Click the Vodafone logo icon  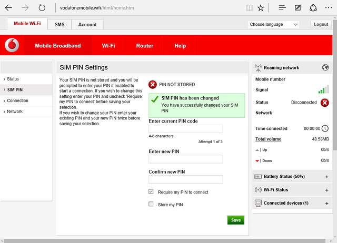point(12,46)
